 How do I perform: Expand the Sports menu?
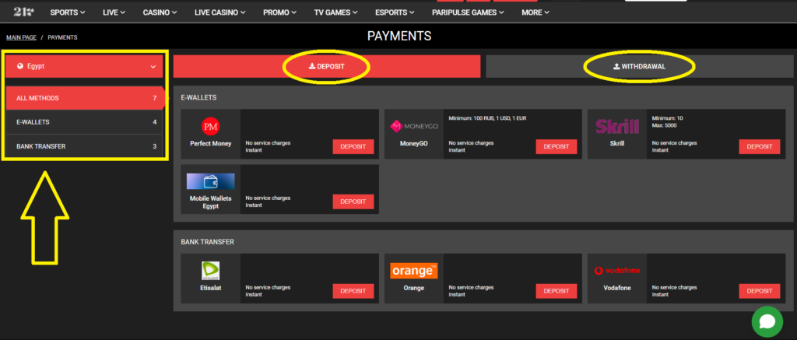point(68,12)
